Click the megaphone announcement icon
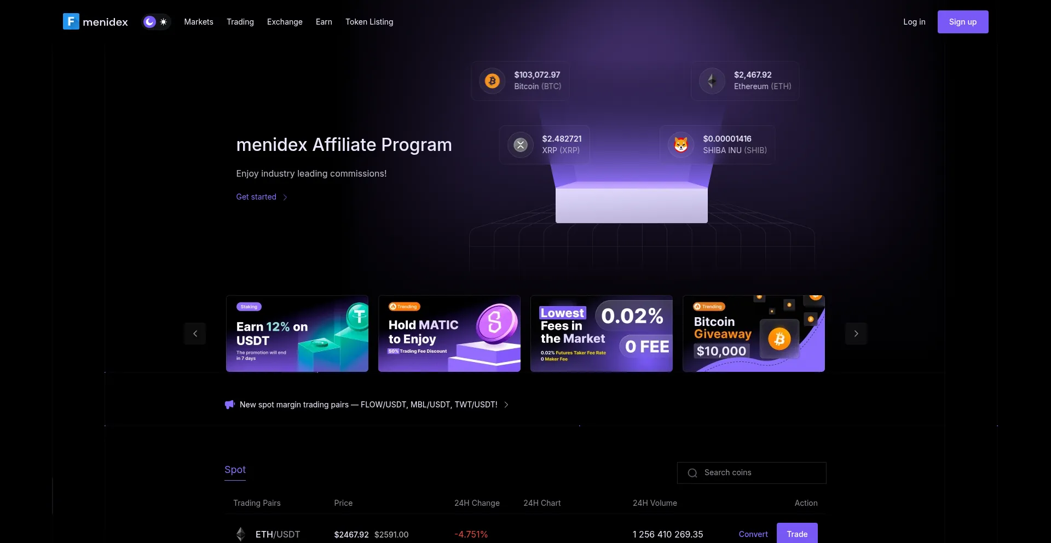This screenshot has height=543, width=1051. click(x=230, y=405)
